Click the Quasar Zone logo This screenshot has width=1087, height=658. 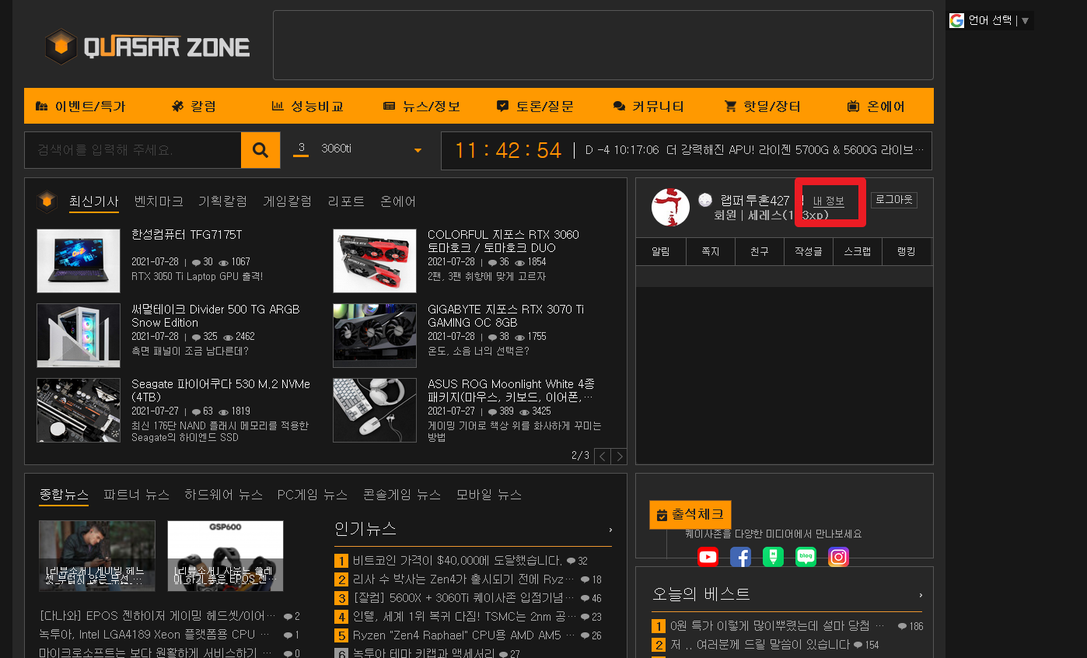click(147, 47)
